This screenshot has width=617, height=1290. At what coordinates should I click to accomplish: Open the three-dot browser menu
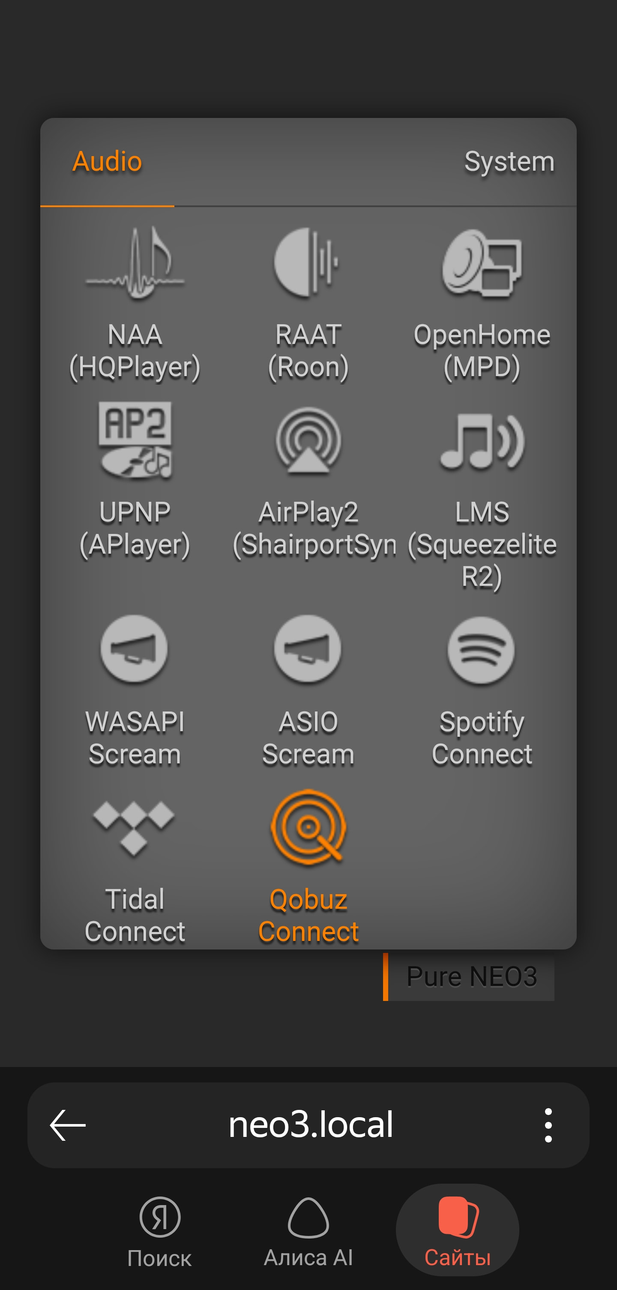(x=548, y=1125)
